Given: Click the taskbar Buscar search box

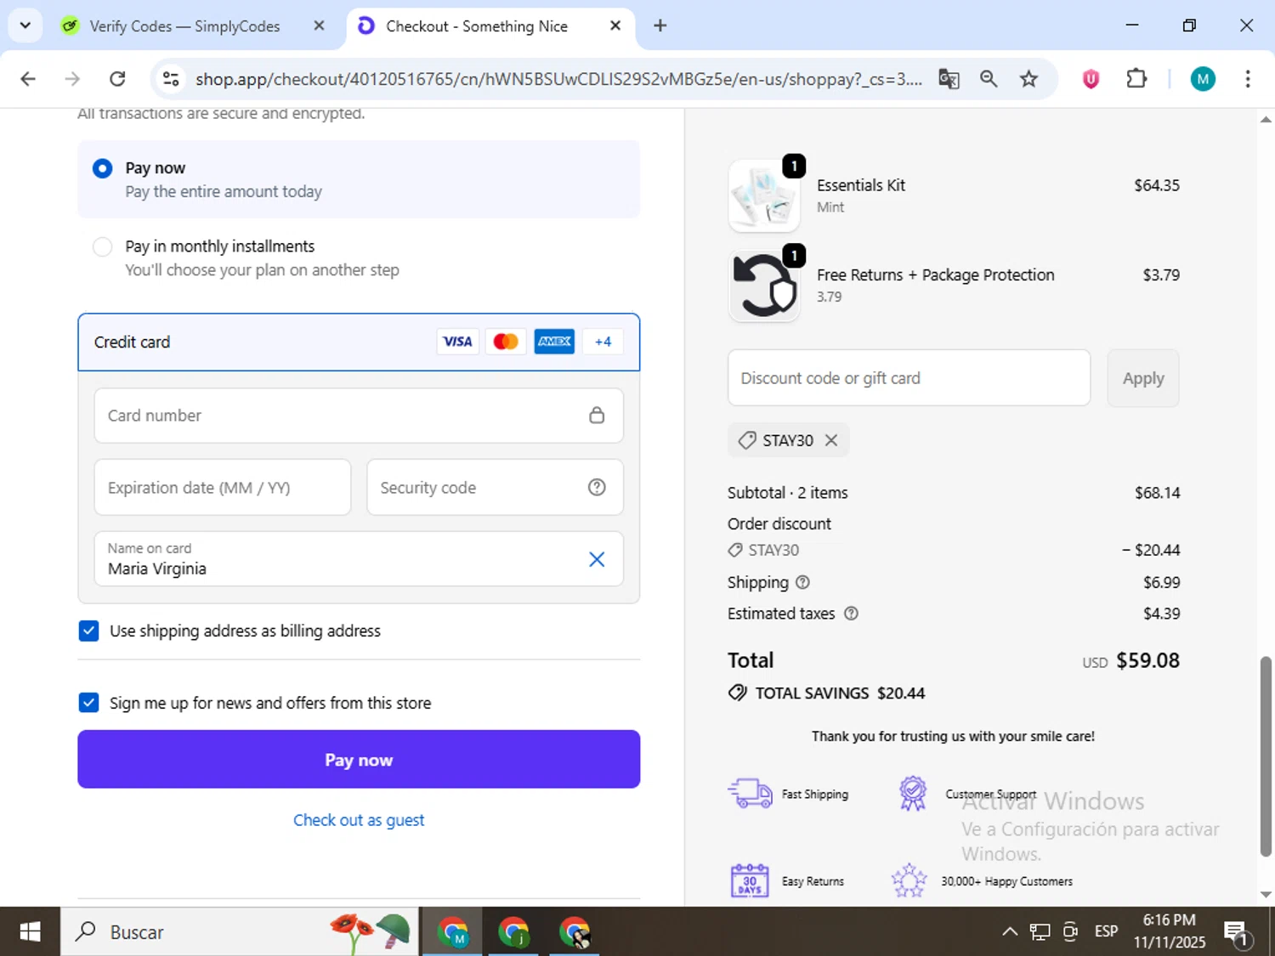Looking at the screenshot, I should tap(240, 932).
